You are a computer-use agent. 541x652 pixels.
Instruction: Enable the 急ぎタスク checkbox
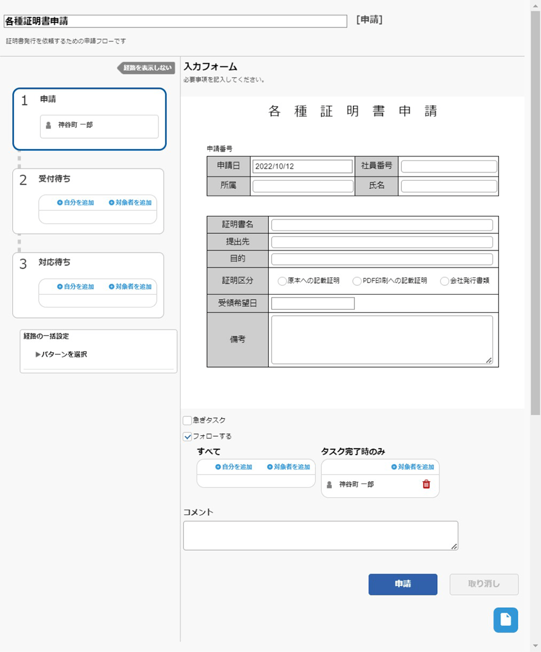point(188,420)
